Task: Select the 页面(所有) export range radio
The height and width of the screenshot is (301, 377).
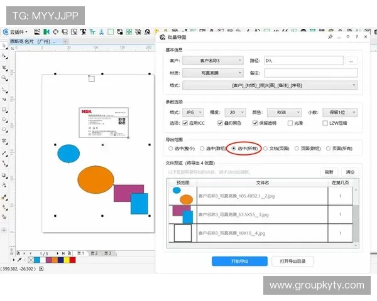Action: click(328, 149)
